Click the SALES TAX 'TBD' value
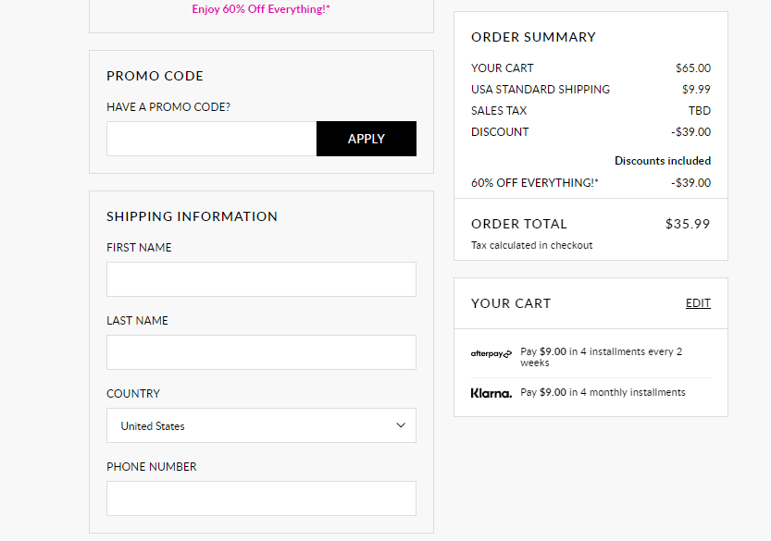This screenshot has height=541, width=771. click(x=700, y=111)
